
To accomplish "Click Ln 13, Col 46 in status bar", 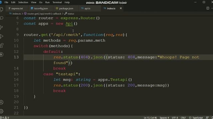I will [150, 118].
